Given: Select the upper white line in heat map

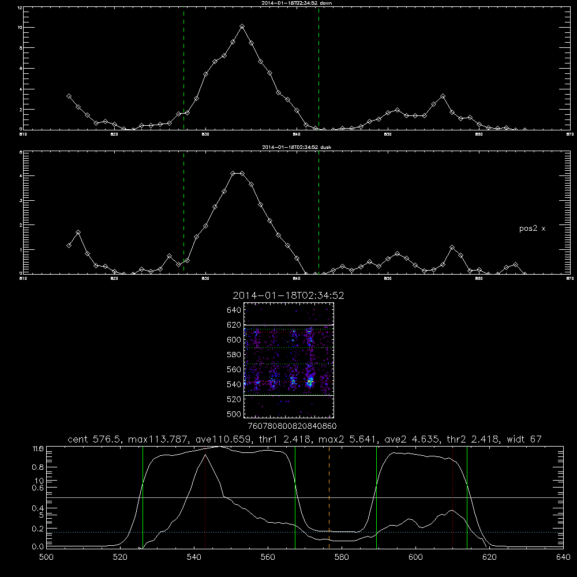Looking at the screenshot, I should point(288,325).
